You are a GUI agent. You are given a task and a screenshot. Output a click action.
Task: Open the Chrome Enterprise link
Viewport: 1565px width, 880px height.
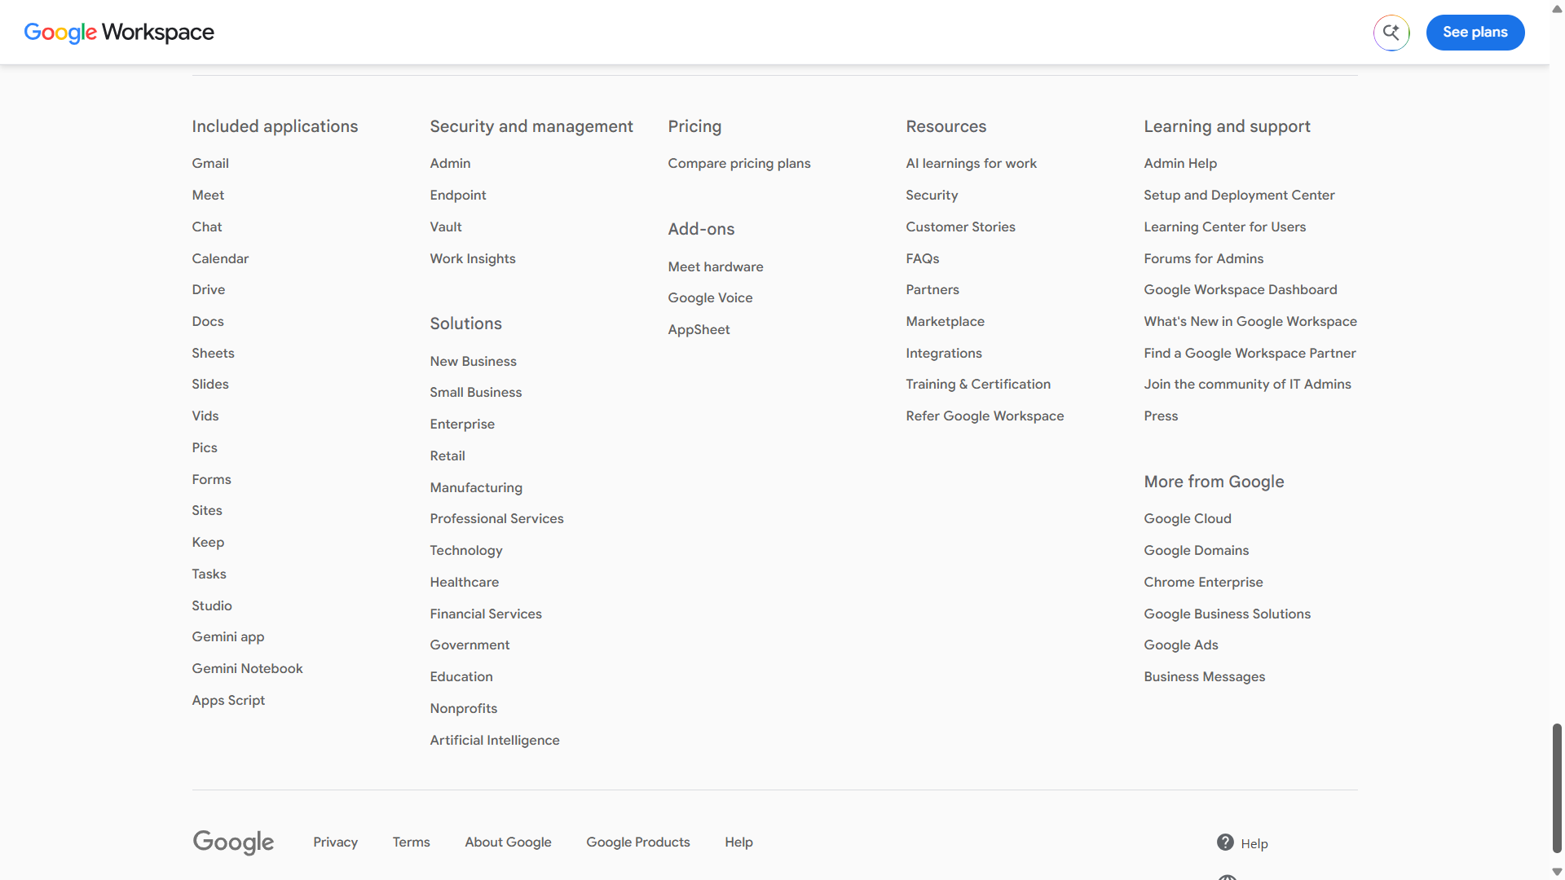coord(1203,583)
